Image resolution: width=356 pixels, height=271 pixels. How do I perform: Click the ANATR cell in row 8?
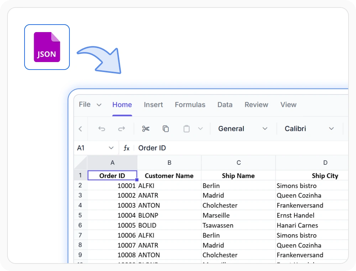169,245
